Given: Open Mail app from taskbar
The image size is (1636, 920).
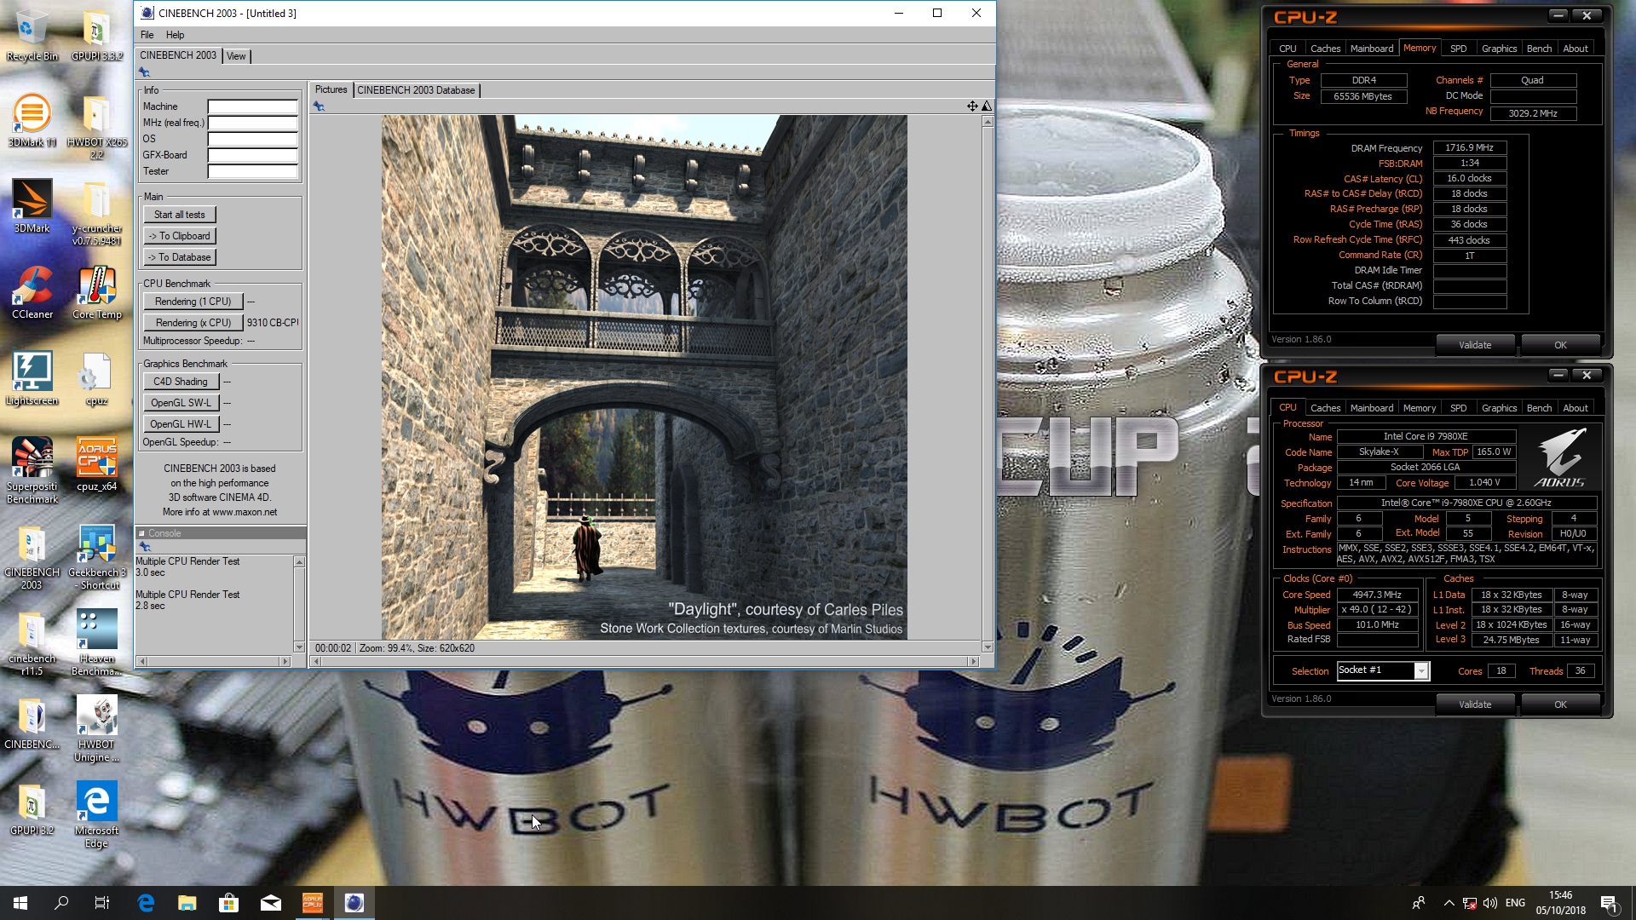Looking at the screenshot, I should click(270, 903).
